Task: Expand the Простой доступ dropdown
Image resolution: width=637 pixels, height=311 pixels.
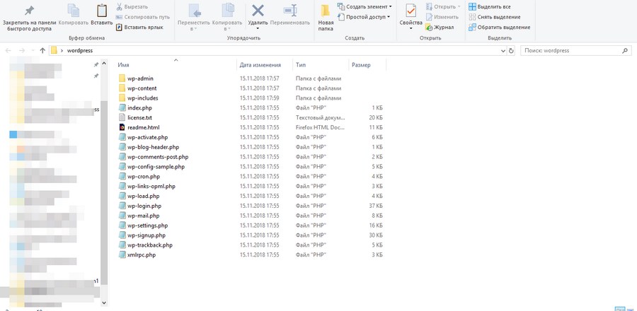Action: 363,17
